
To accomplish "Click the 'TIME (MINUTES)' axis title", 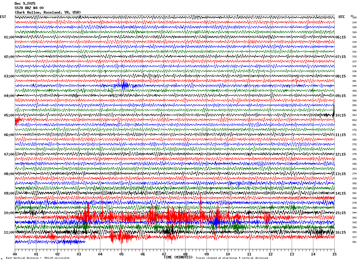I will pos(178,257).
